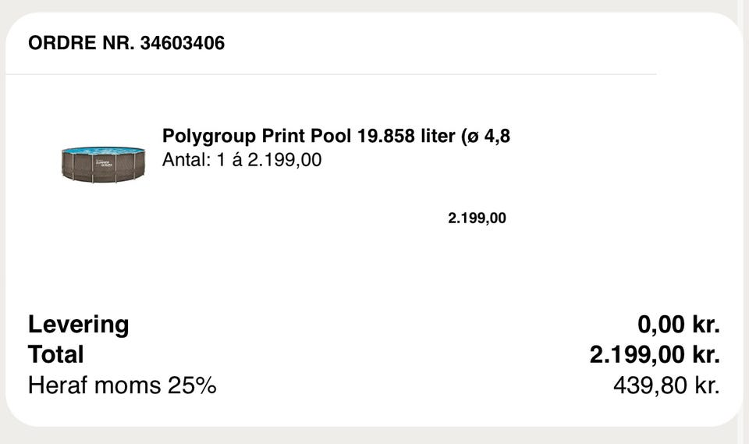Image resolution: width=749 pixels, height=444 pixels.
Task: Open the Polygroup Print Pool product title
Action: 335,136
